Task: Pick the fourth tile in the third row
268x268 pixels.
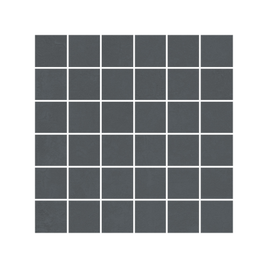Action: click(x=151, y=117)
